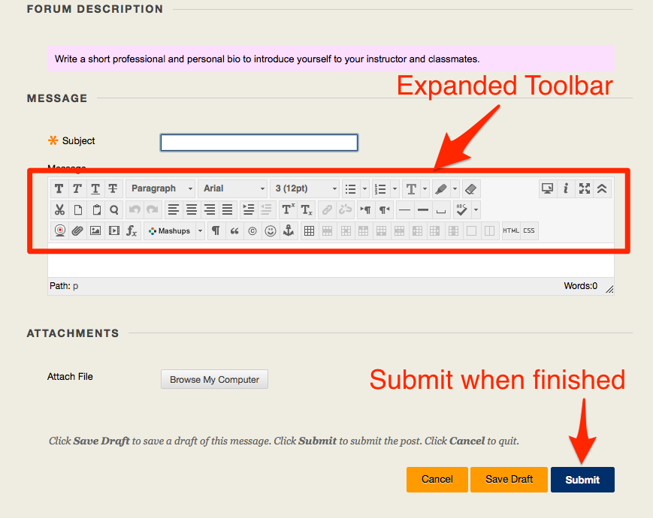Click the undo arrow icon
Viewport: 653px width, 518px height.
pos(135,210)
